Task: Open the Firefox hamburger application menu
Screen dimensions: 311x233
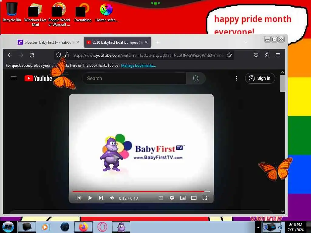Action: pyautogui.click(x=278, y=55)
